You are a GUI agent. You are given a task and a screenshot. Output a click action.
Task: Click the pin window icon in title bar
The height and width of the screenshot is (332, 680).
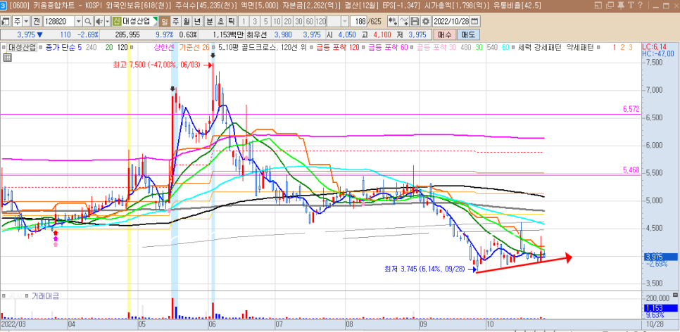pos(621,5)
